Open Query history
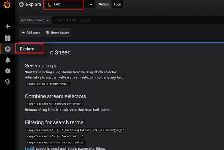The height and width of the screenshot is (150, 224). click(x=57, y=33)
